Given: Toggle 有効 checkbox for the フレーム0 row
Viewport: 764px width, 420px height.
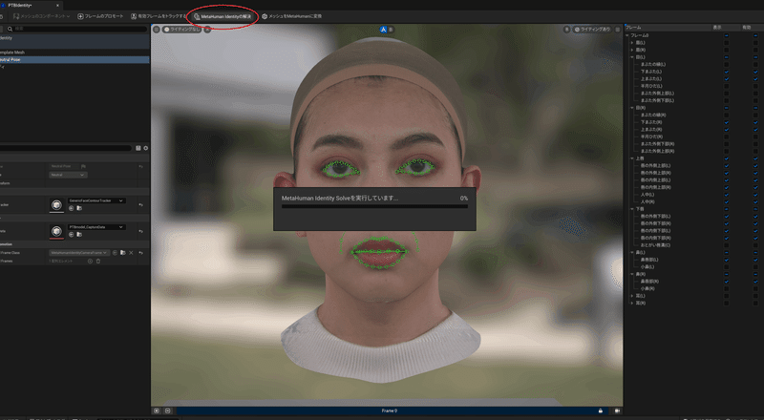Looking at the screenshot, I should 755,35.
